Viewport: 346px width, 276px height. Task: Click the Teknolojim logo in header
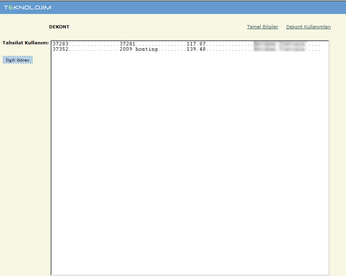[x=28, y=8]
